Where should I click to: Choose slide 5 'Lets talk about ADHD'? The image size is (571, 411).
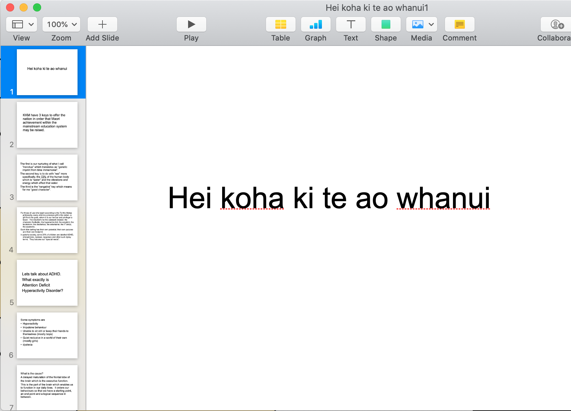pos(47,283)
